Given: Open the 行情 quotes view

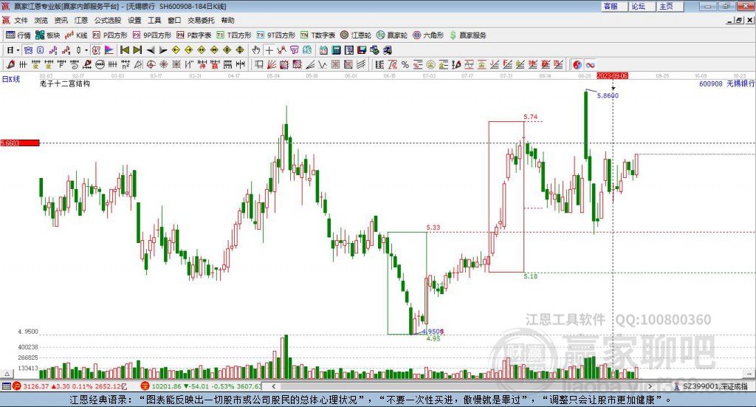Looking at the screenshot, I should (18, 35).
